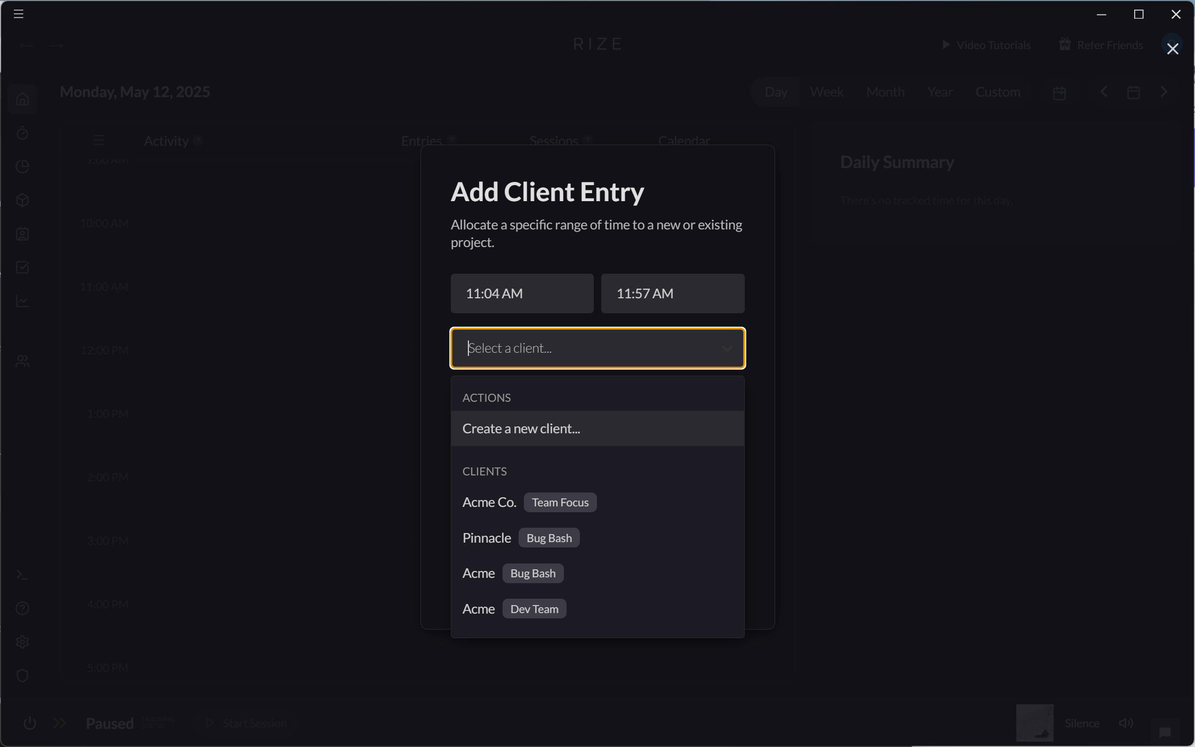Open the help question mark icon
The image size is (1195, 747).
(22, 608)
